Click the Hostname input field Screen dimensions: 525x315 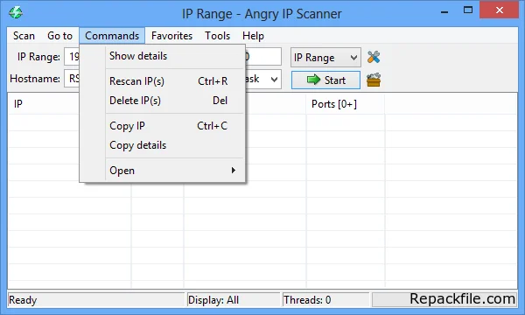tap(72, 79)
